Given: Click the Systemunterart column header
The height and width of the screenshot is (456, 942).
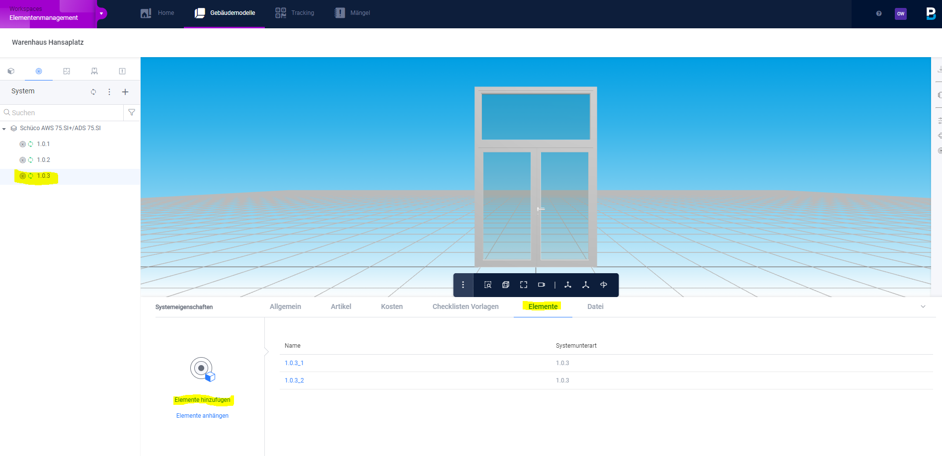Looking at the screenshot, I should [x=576, y=346].
